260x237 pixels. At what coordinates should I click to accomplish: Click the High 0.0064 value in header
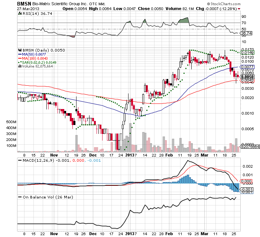[x=100, y=9]
